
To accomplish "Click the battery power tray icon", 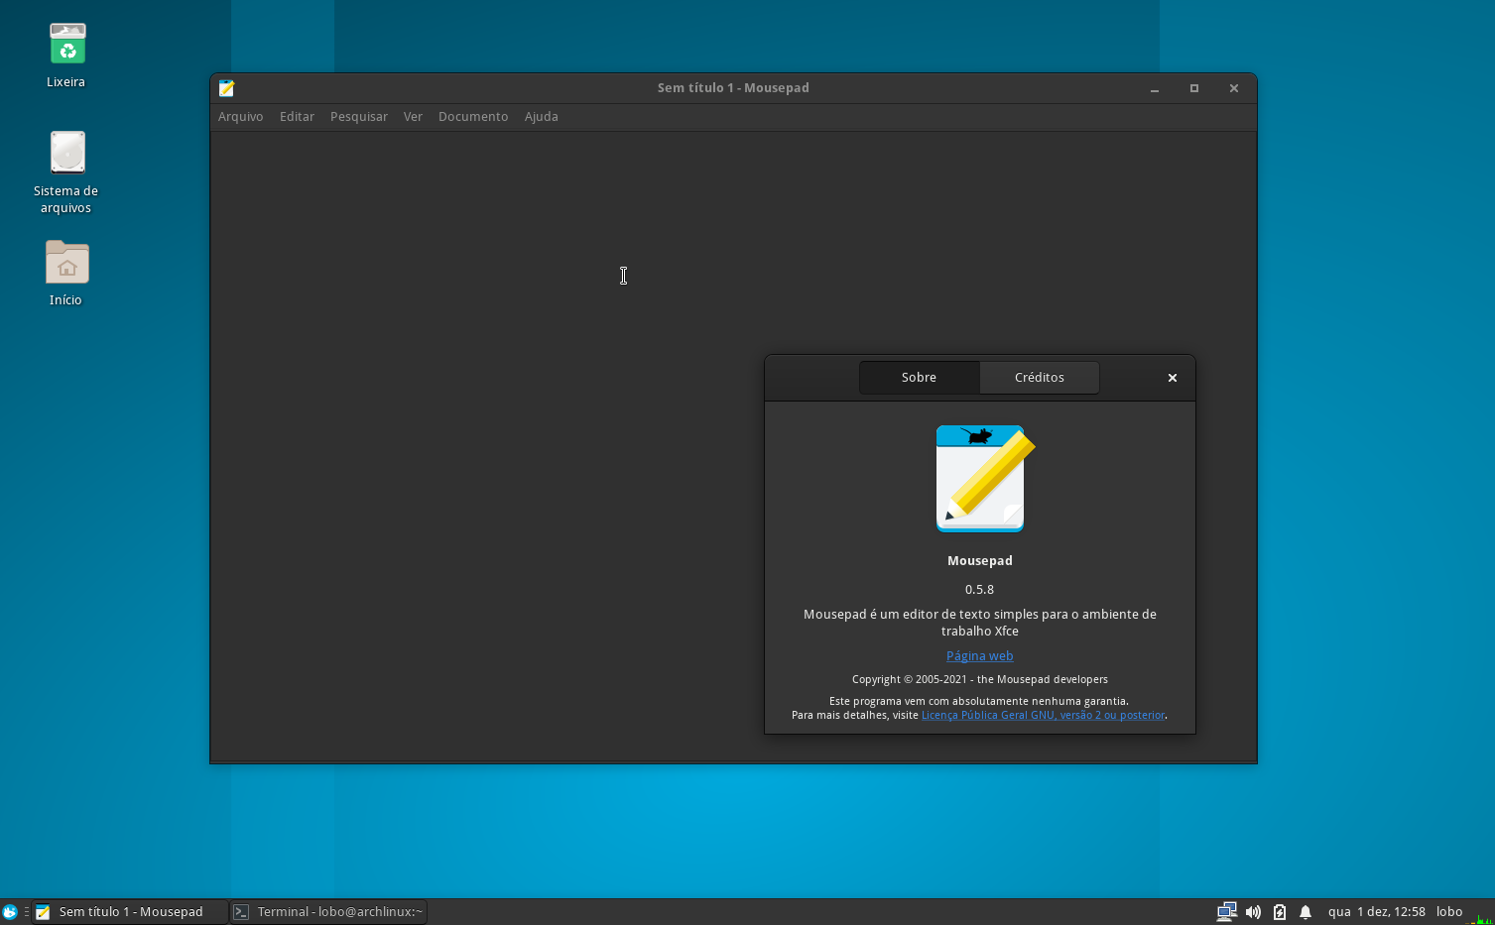I will point(1280,911).
